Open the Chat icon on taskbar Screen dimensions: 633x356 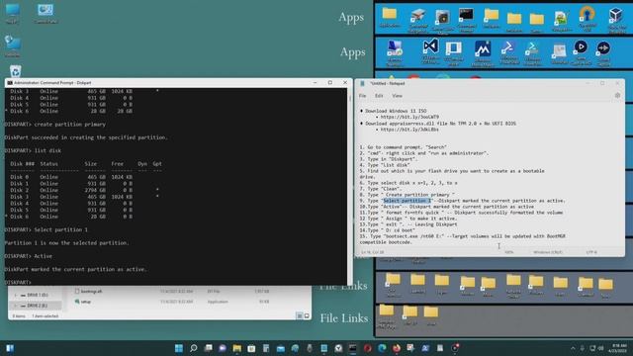(x=223, y=348)
